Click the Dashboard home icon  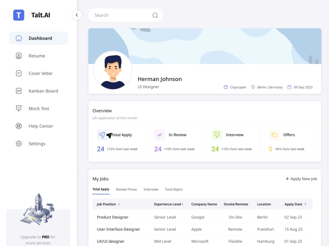tap(19, 38)
